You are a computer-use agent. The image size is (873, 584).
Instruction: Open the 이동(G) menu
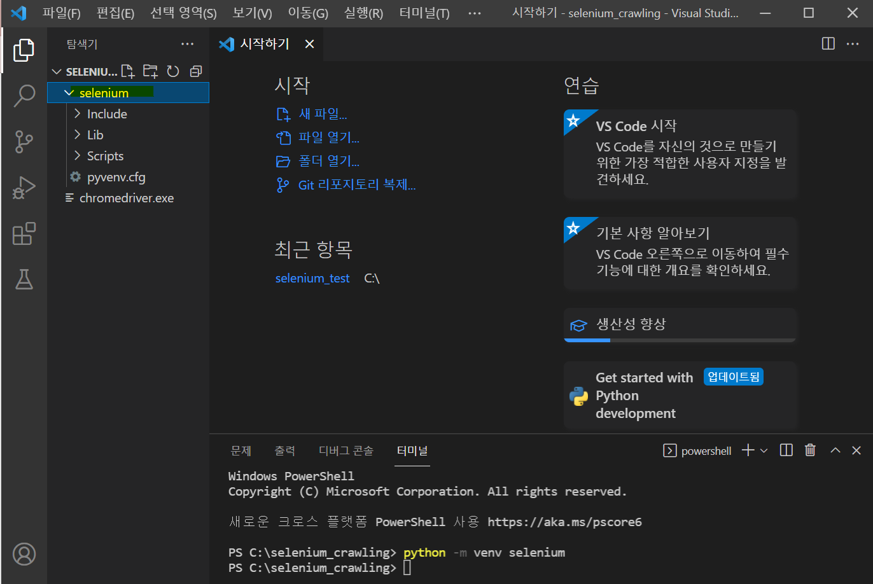pos(308,13)
